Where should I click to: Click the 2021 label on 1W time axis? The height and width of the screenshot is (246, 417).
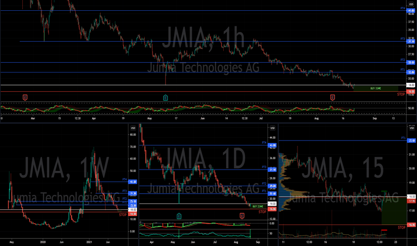89,242
